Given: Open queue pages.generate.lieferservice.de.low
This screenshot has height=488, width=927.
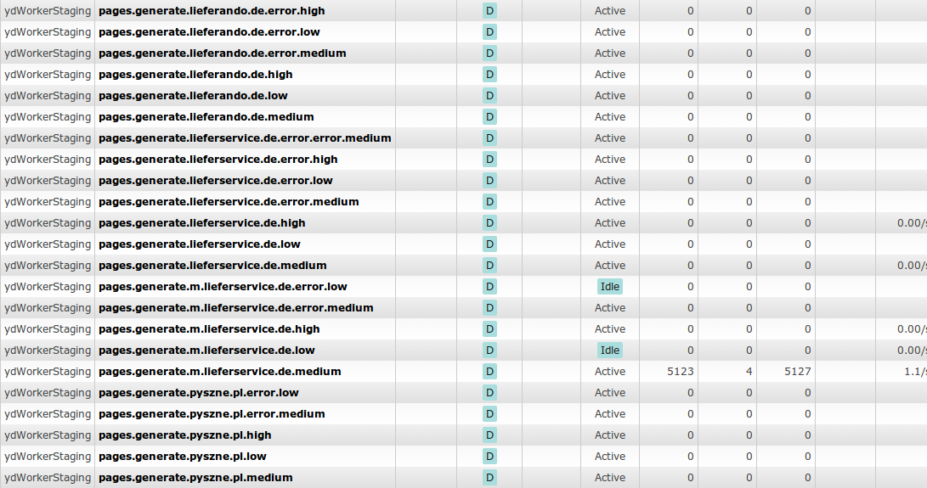Looking at the screenshot, I should pos(200,244).
